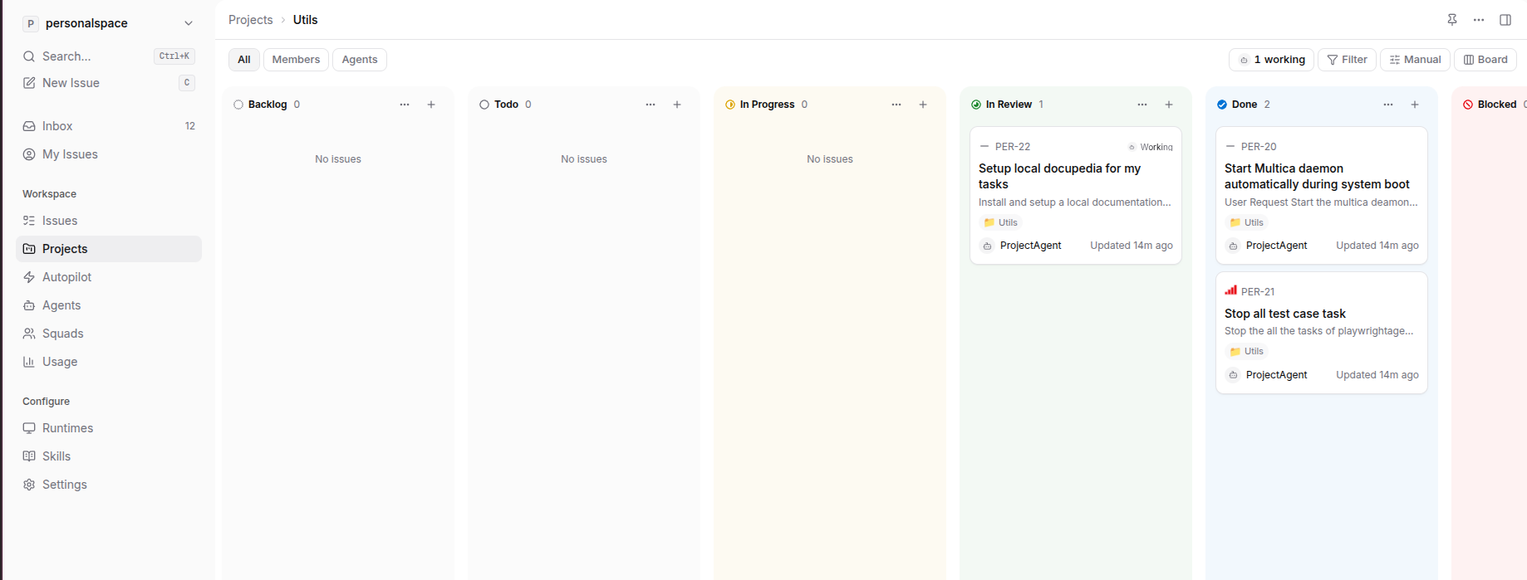This screenshot has width=1527, height=580.
Task: Open Skills configuration
Action: click(109, 456)
